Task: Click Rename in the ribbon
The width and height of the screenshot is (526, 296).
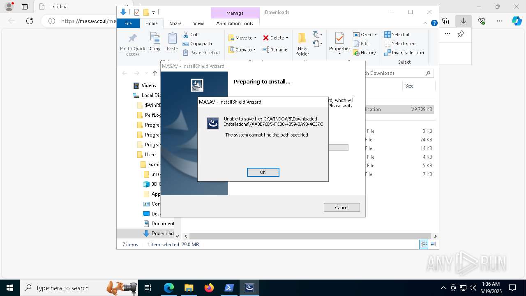Action: (275, 50)
